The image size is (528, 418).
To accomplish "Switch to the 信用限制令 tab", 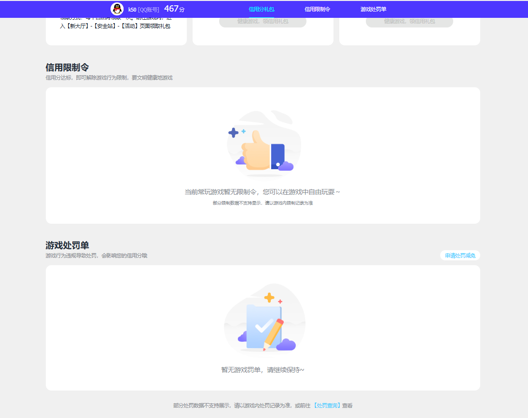I will pos(317,8).
